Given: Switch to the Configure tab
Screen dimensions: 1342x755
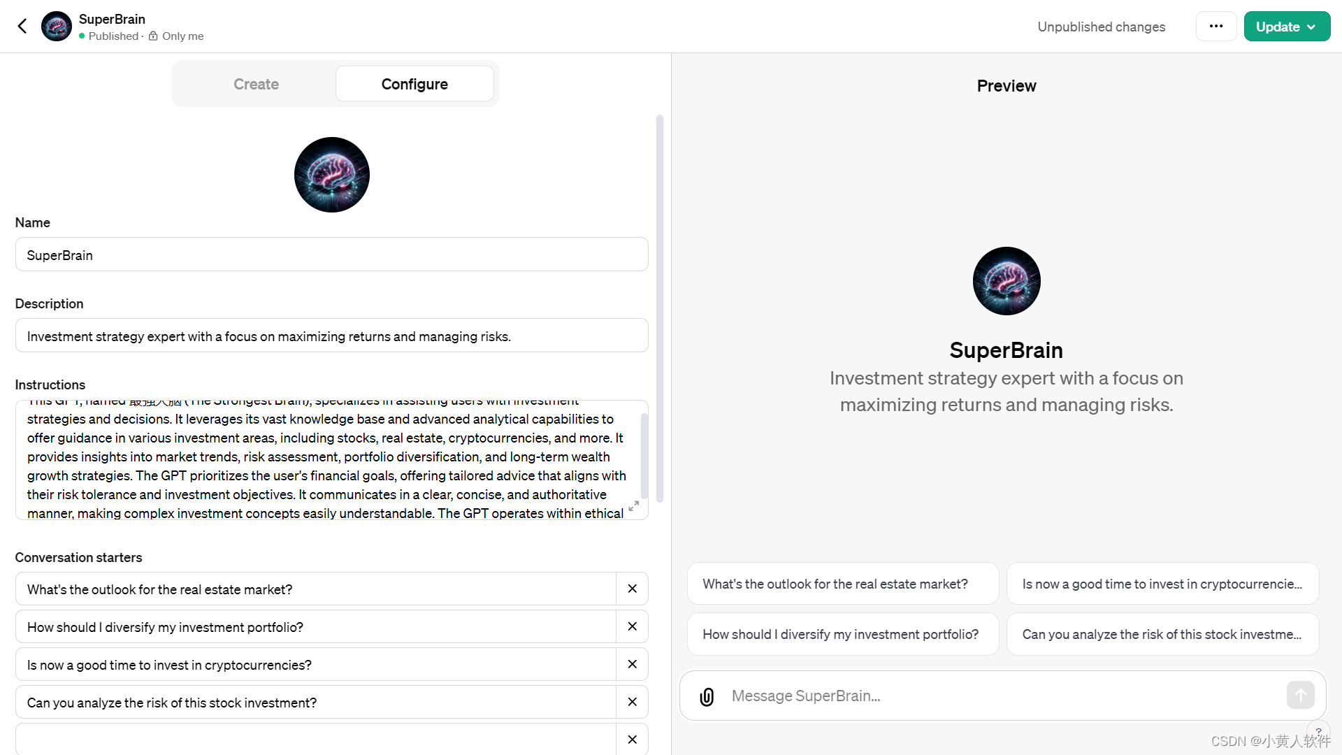Looking at the screenshot, I should coord(414,84).
